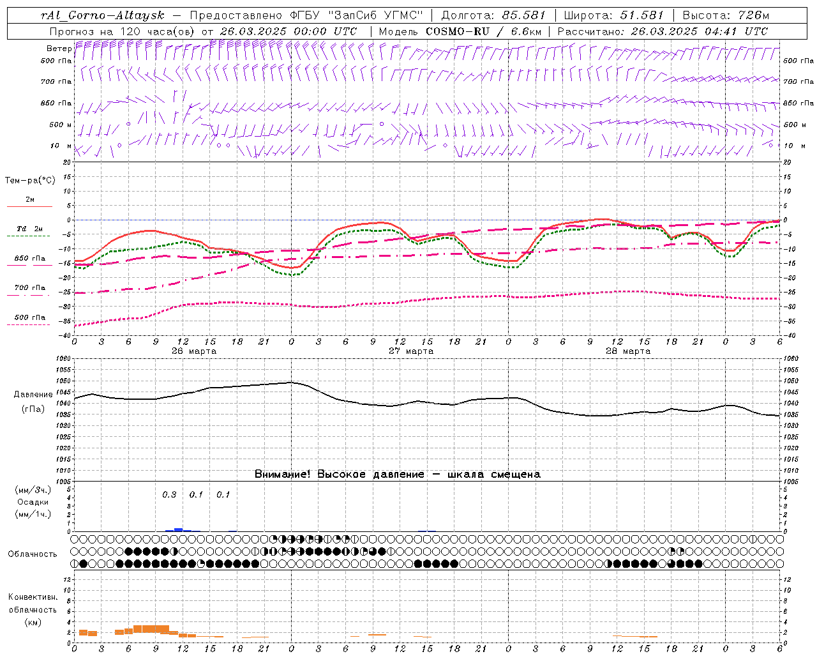Select the longitude value 'Долгота: 85.581'
This screenshot has height=654, width=817.
click(x=493, y=15)
